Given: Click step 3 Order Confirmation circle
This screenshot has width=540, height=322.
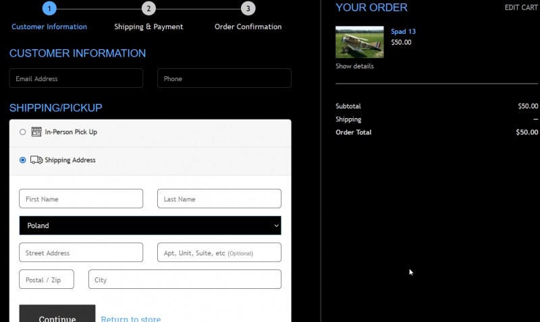Looking at the screenshot, I should pos(248,9).
